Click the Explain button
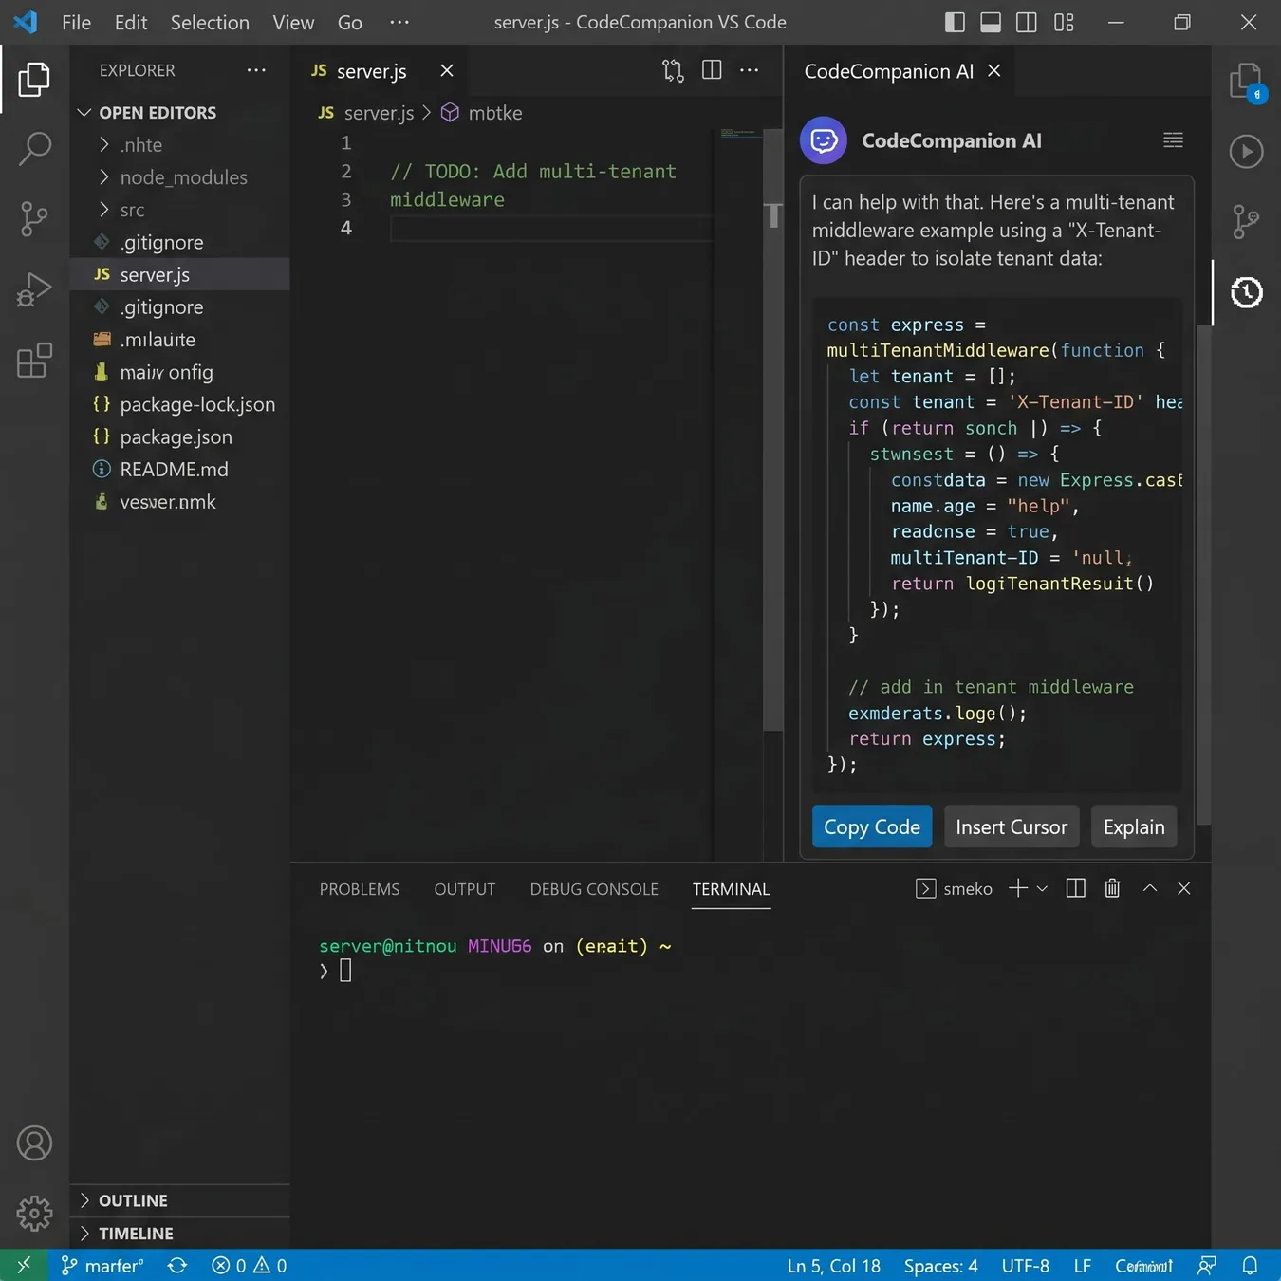1281x1281 pixels. [x=1134, y=826]
